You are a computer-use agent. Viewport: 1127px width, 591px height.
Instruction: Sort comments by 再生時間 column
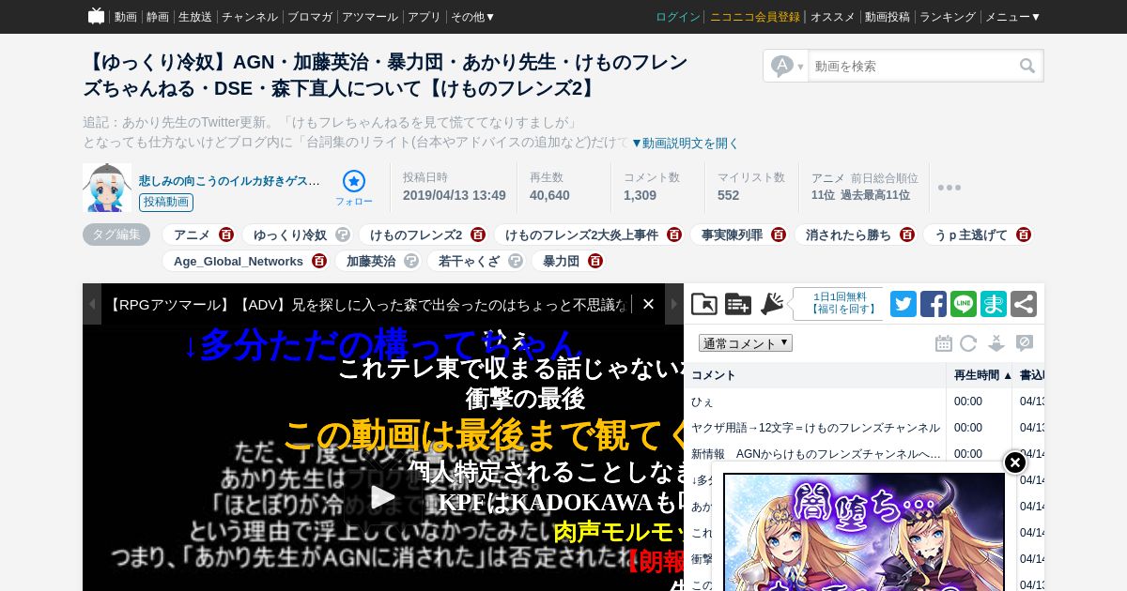pyautogui.click(x=980, y=375)
